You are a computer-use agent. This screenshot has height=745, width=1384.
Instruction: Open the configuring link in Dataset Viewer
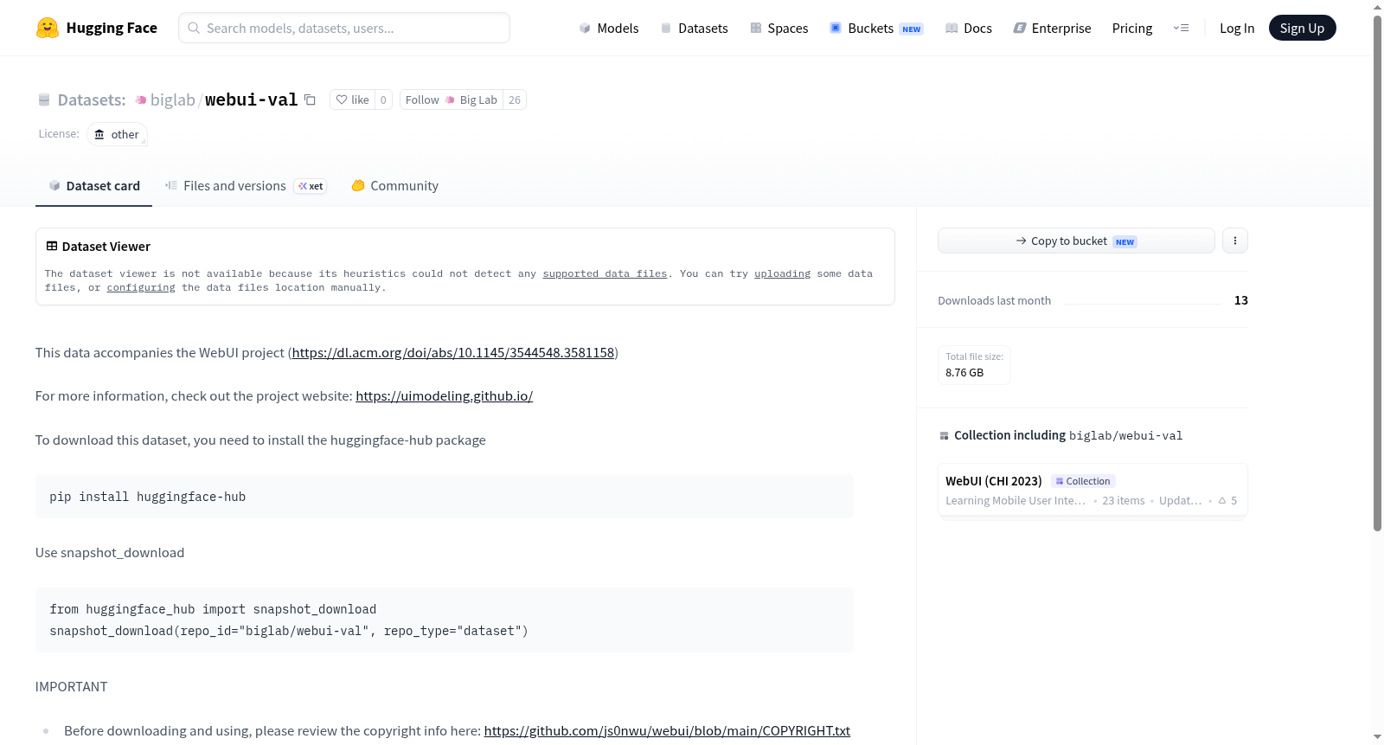tap(141, 287)
